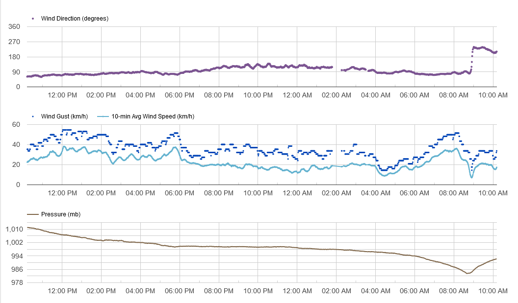Click 10:00 PM under the wind direction chart
Screen dimensions: 518x303
pyautogui.click(x=258, y=95)
